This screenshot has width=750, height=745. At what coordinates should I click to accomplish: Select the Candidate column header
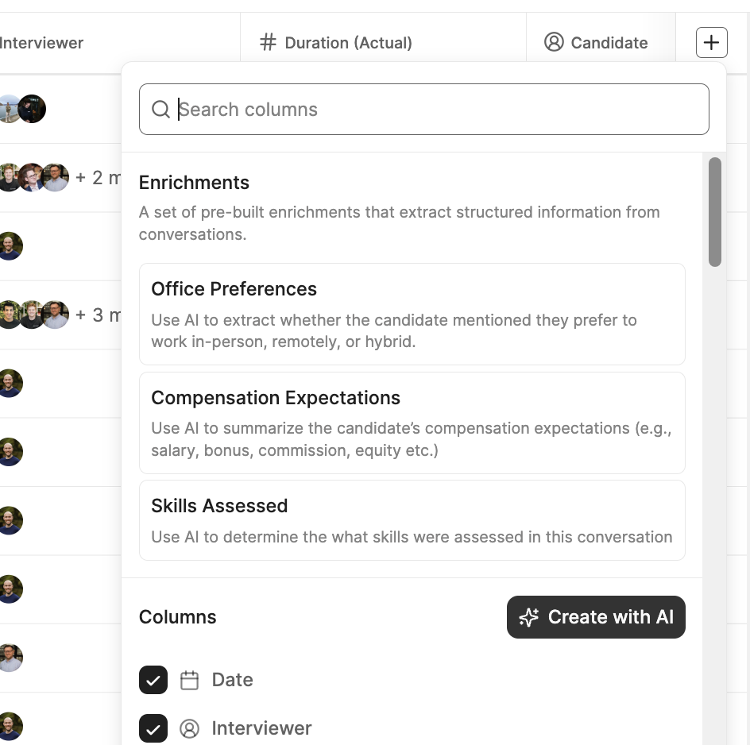609,42
